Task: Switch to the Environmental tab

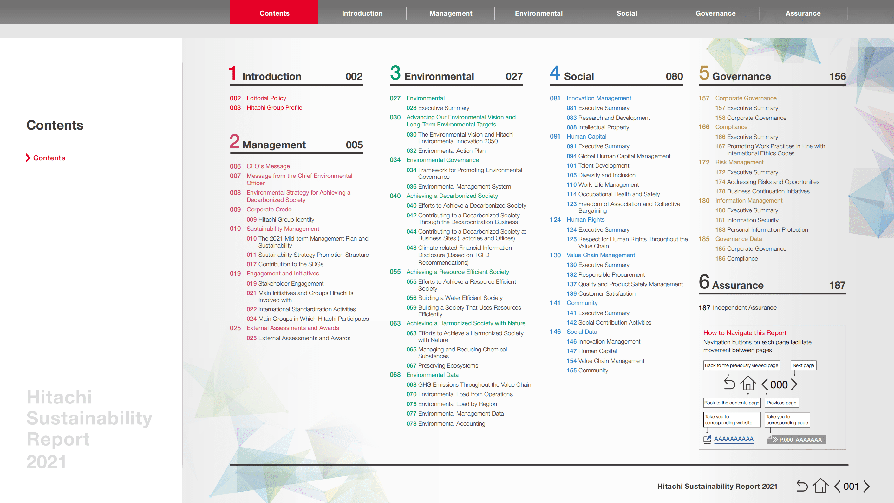Action: (x=538, y=13)
